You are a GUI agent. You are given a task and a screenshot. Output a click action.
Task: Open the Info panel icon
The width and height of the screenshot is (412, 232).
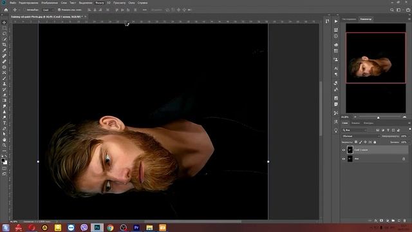tap(336, 36)
